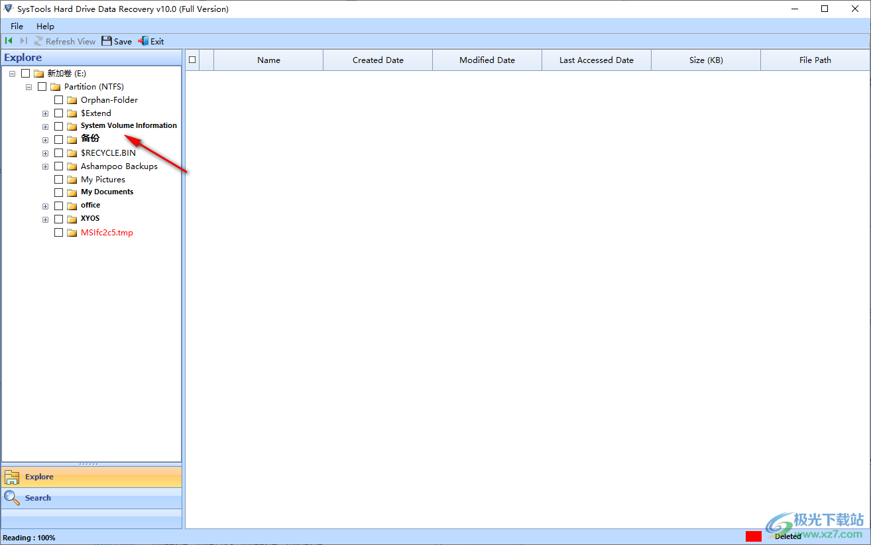Click the Save floppy disk icon
Viewport: 871px width, 545px height.
107,41
